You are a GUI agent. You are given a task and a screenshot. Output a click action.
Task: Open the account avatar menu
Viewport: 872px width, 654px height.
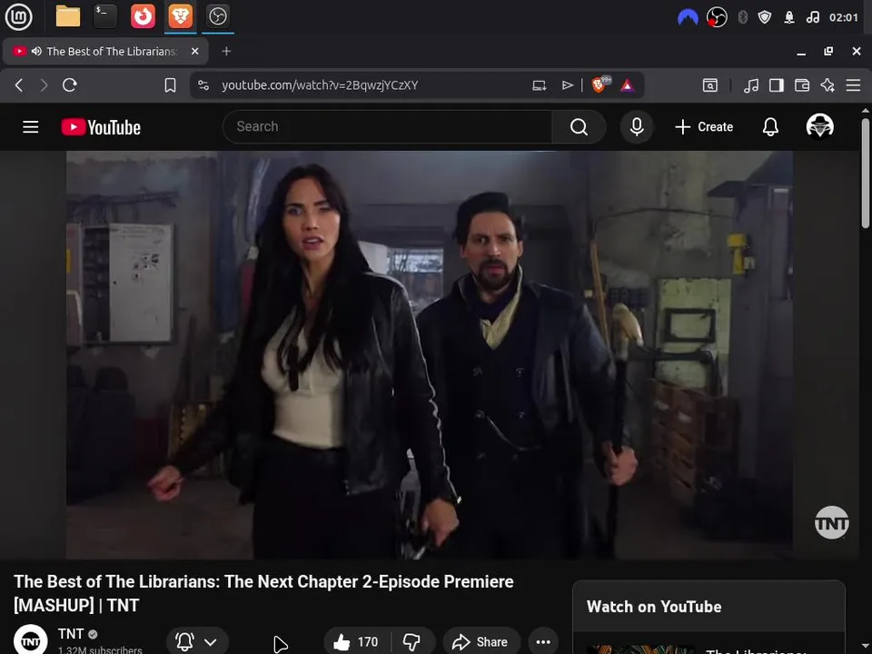pos(819,126)
